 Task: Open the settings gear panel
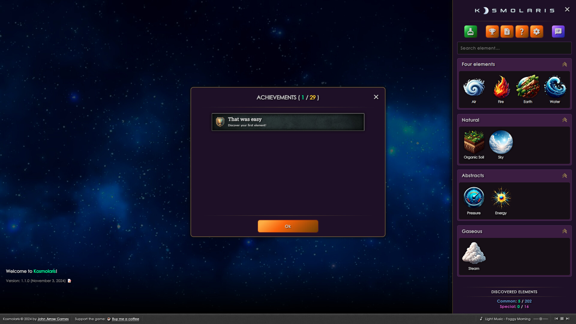537,31
